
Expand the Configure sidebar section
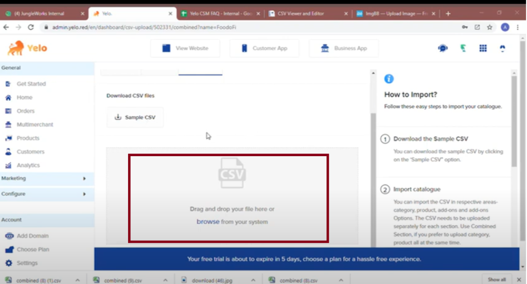point(84,194)
